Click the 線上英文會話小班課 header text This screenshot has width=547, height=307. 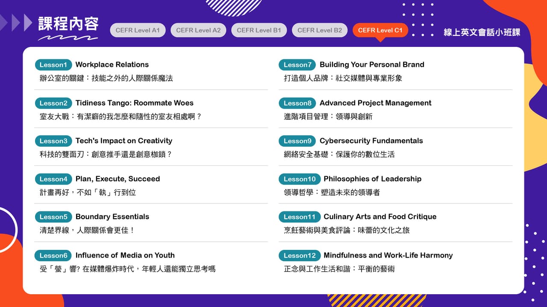coord(482,32)
